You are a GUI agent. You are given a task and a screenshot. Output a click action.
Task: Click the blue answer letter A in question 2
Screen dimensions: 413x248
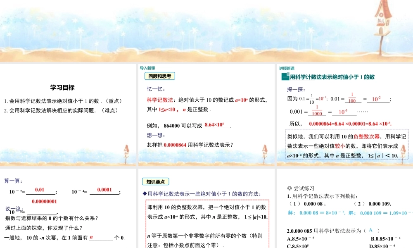coord(370,230)
